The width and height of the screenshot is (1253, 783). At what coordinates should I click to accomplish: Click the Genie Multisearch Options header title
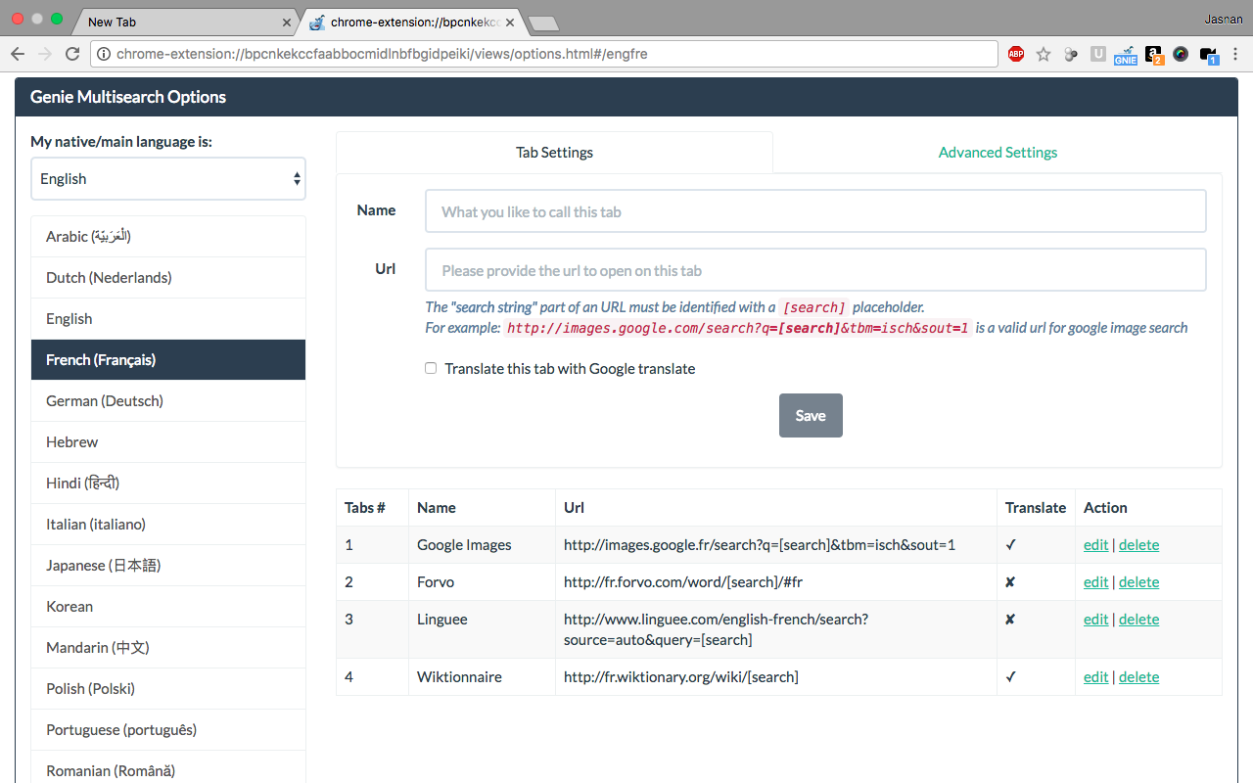coord(128,97)
